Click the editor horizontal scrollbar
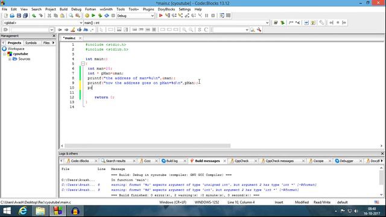 coord(148,146)
